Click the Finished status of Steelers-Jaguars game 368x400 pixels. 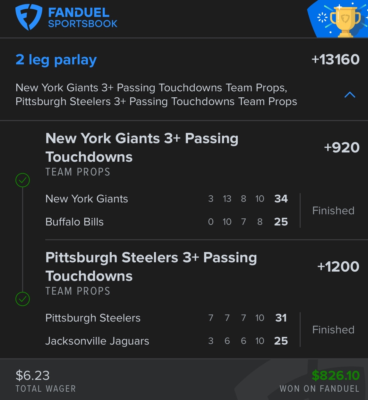pos(333,330)
